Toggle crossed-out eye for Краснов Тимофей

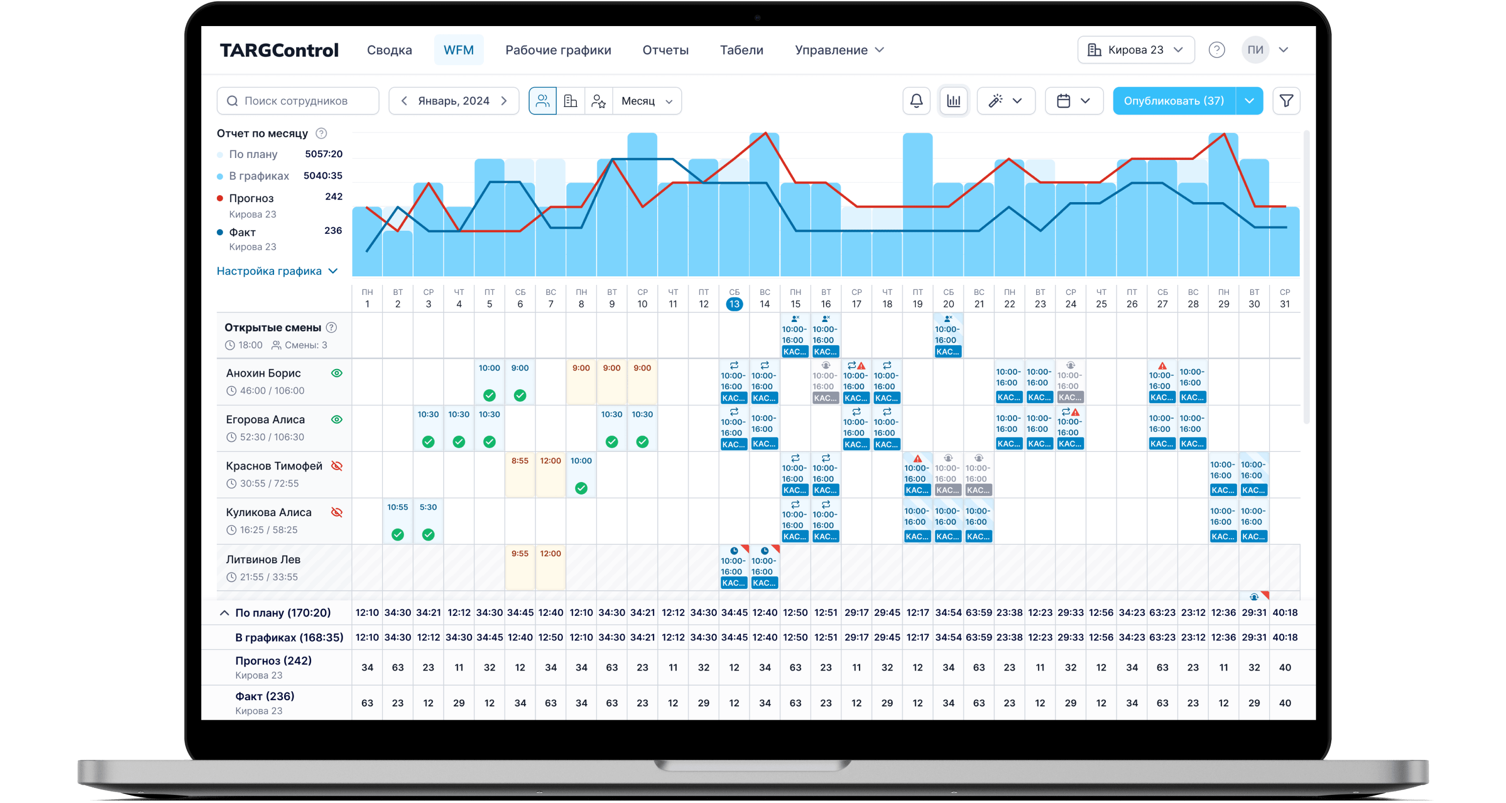coord(337,466)
